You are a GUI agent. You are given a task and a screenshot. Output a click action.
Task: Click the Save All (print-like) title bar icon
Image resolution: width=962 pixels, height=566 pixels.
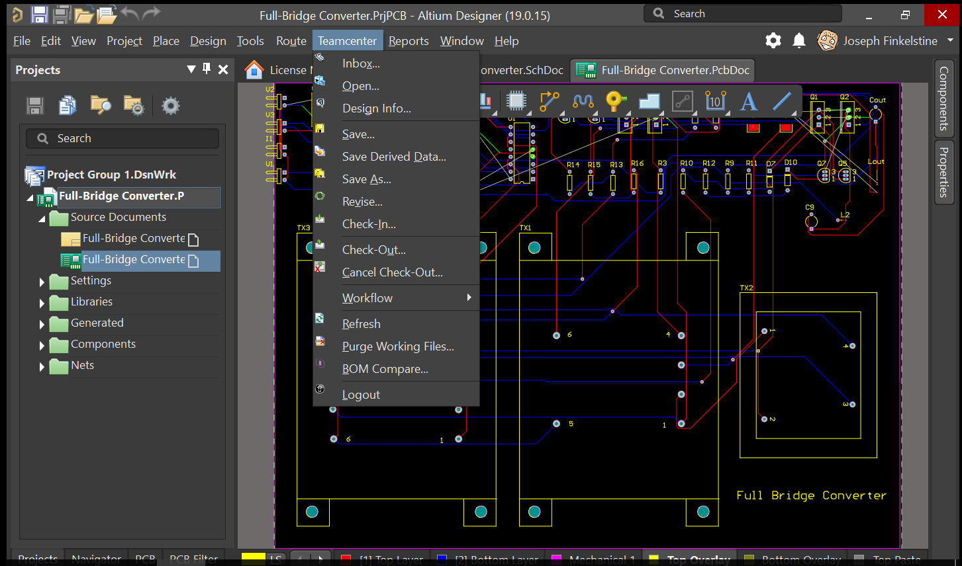(62, 14)
